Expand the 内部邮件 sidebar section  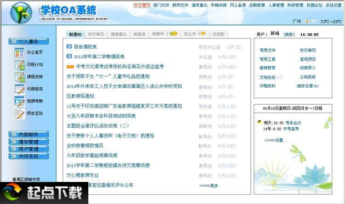(29, 134)
